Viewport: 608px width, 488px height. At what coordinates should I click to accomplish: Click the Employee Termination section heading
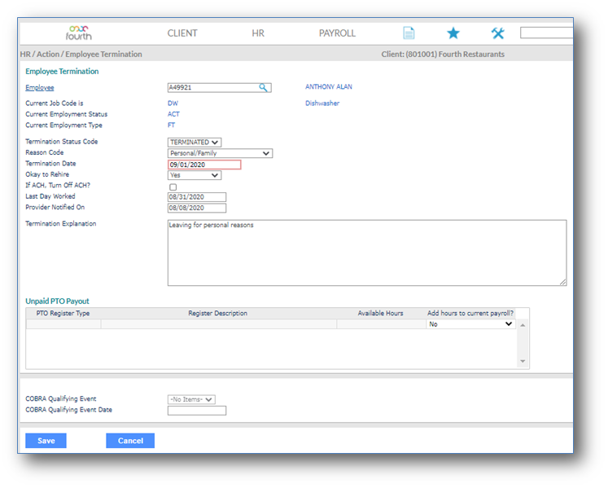pyautogui.click(x=62, y=71)
